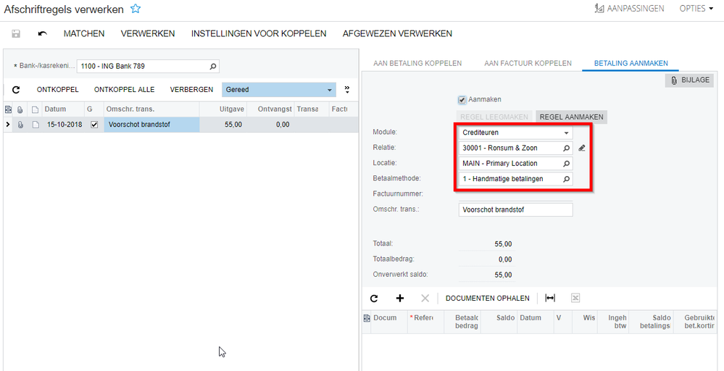
Task: Open Relatie lookup magnifier
Action: click(x=566, y=148)
